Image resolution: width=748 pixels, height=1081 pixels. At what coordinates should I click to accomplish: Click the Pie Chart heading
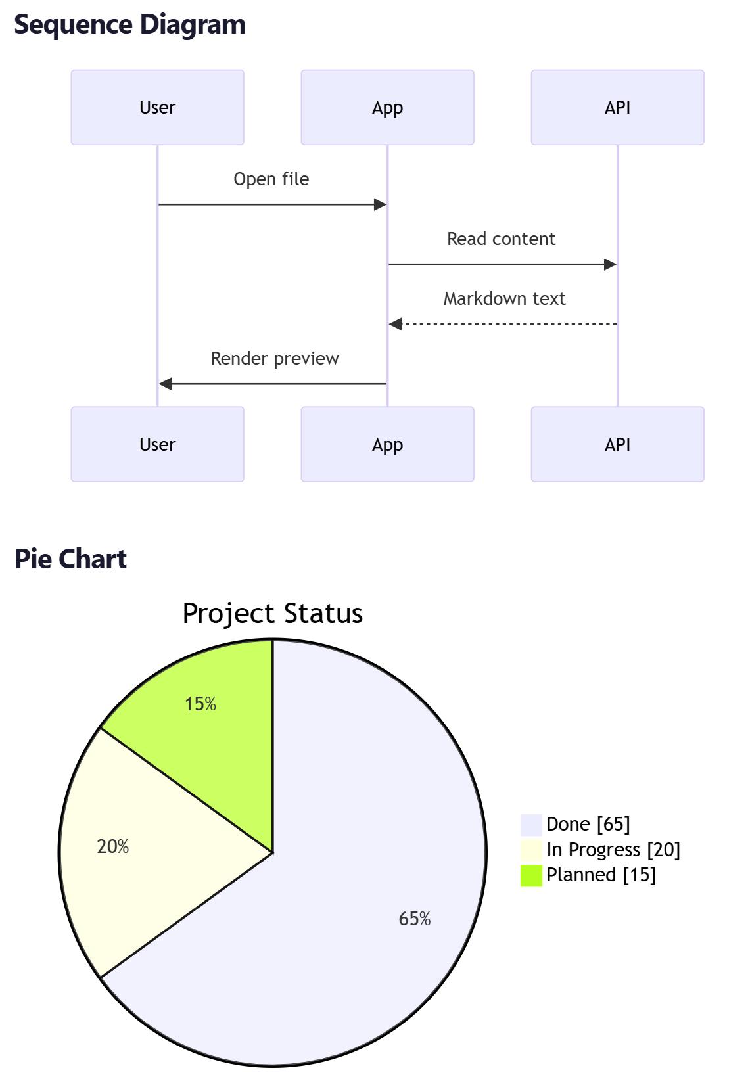[70, 559]
